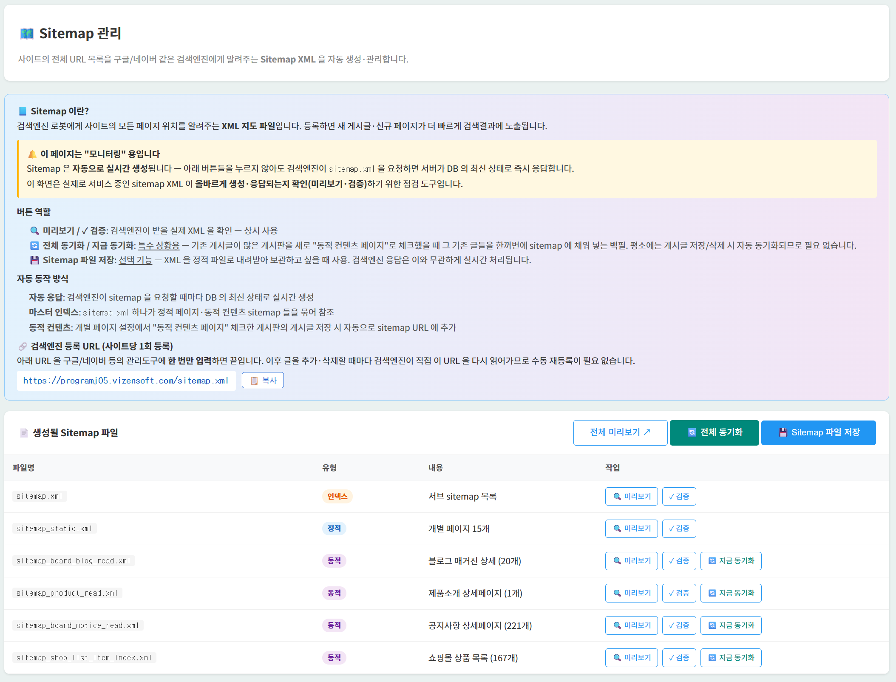Sync sitemap_board_blog_read.xml with 지금 동기화
Viewport: 896px width, 682px height.
coord(731,561)
